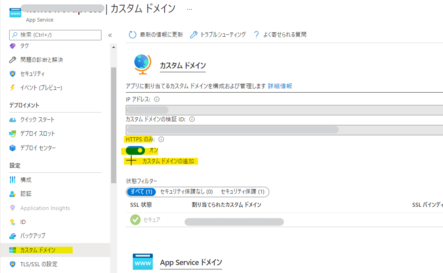The height and width of the screenshot is (273, 443).
Task: Click the よく寄せられる質問 question mark icon
Action: point(256,35)
